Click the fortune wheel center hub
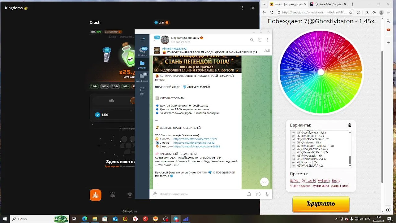Image resolution: width=396 pixels, height=223 pixels. tap(321, 72)
